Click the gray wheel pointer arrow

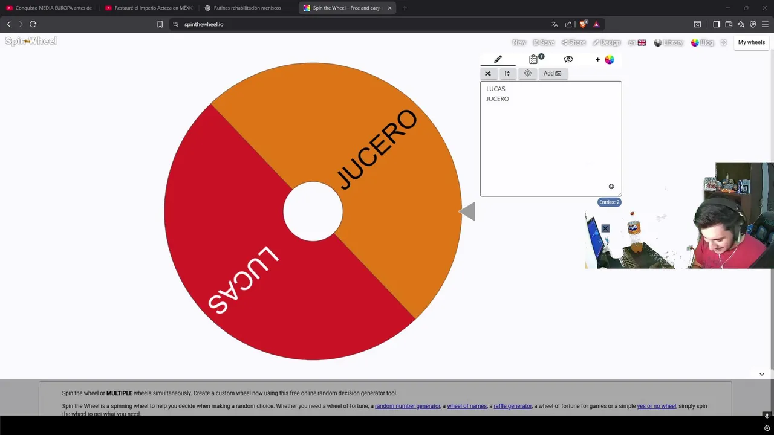pyautogui.click(x=467, y=211)
